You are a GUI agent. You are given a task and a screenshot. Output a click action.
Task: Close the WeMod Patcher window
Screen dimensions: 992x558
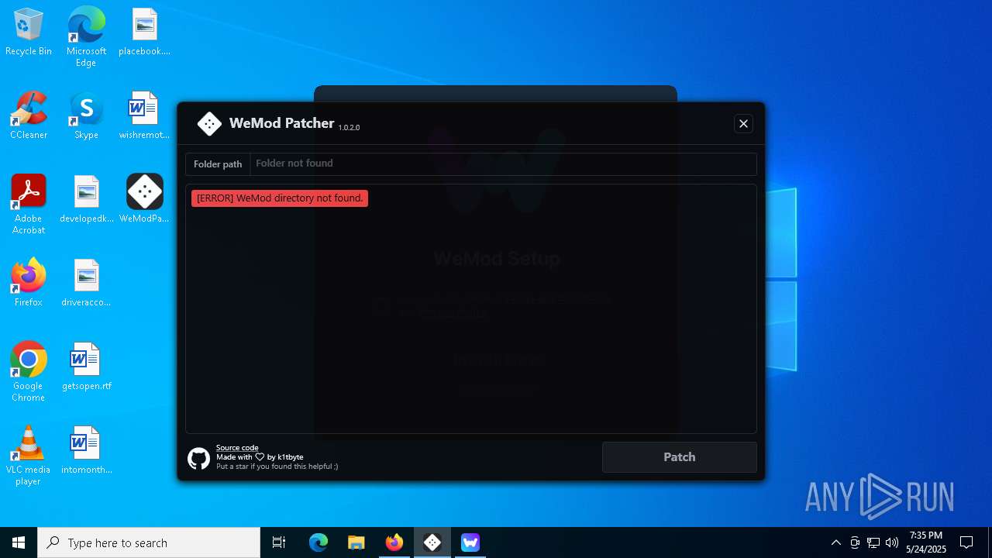(x=743, y=123)
